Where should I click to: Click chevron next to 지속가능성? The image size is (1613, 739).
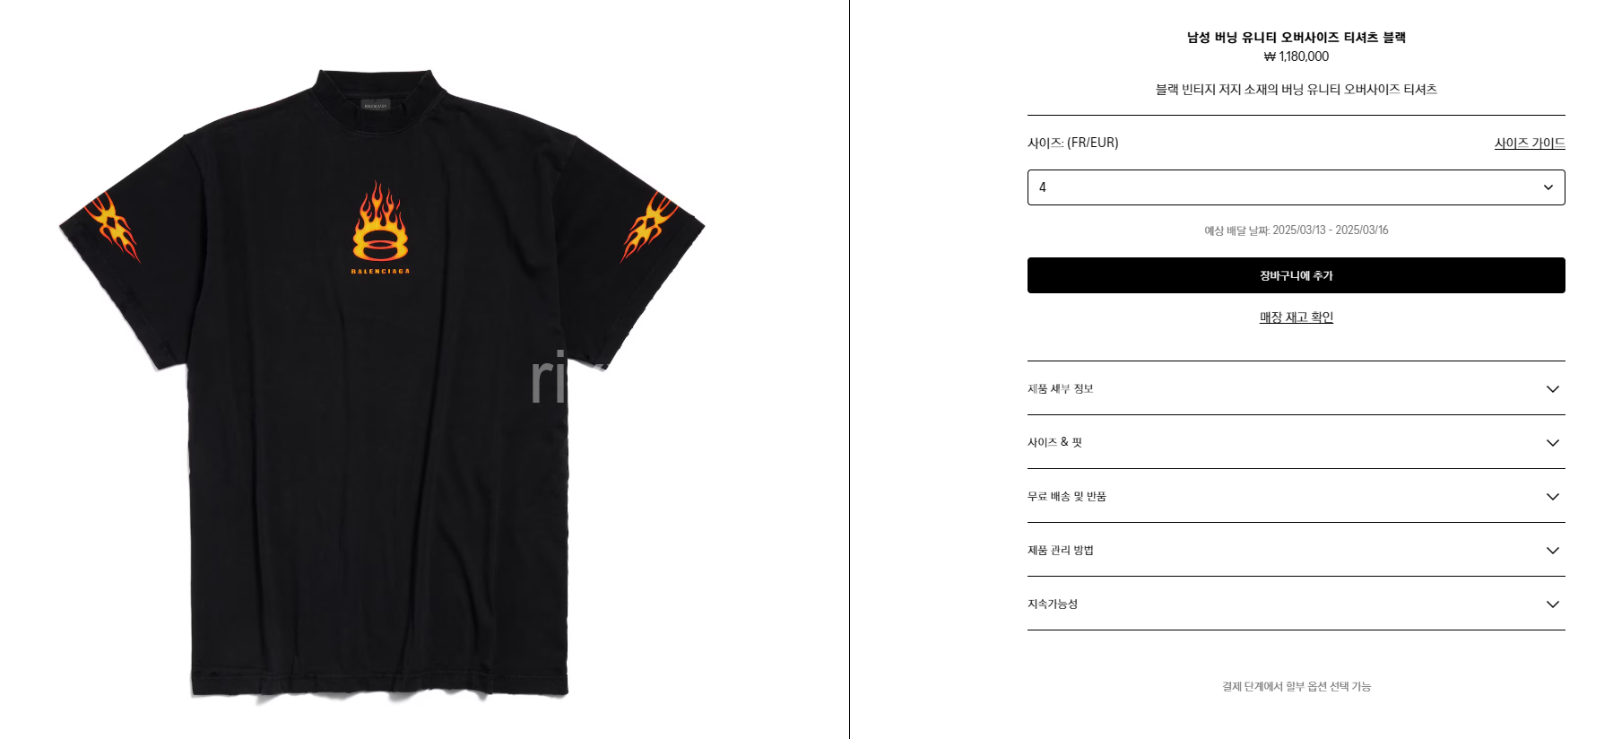[x=1553, y=604]
